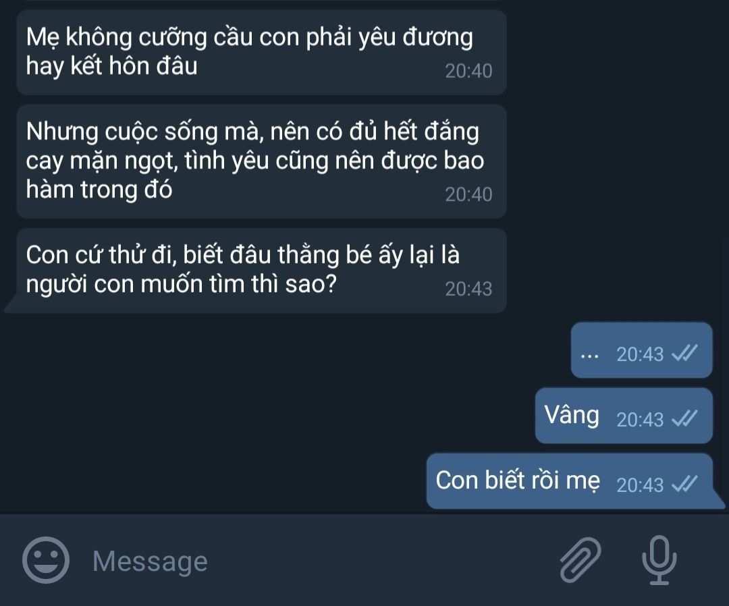Click the word 'Message' placeholder text
729x606 pixels.
pos(150,562)
